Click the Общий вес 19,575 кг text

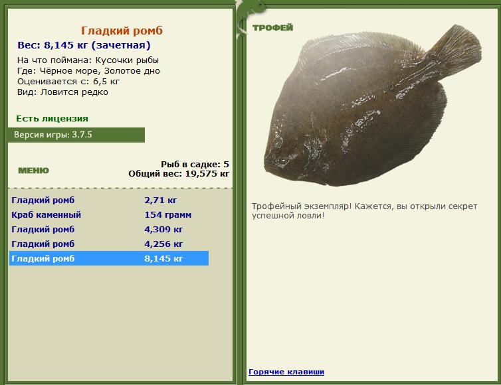tap(179, 174)
